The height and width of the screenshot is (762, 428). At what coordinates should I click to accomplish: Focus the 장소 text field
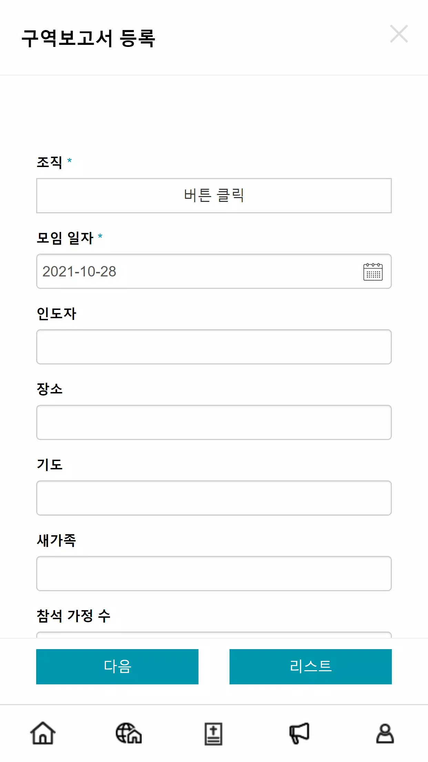coord(214,422)
